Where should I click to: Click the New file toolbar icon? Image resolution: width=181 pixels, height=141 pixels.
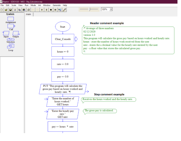tap(2, 10)
